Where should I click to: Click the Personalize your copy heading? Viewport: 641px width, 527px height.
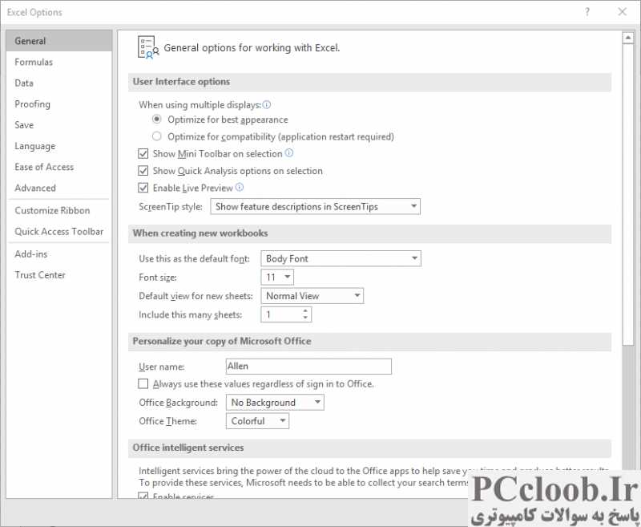click(222, 341)
